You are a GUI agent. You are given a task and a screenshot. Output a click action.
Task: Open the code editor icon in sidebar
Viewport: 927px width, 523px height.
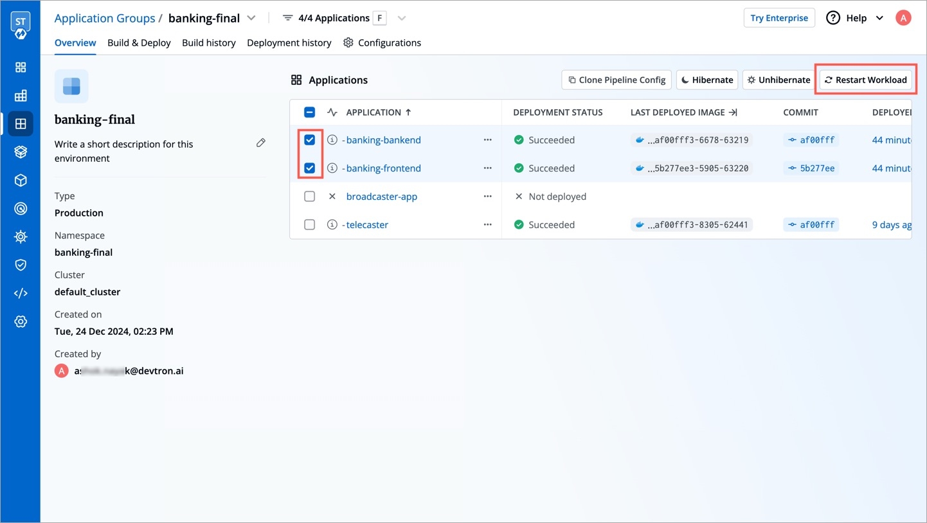coord(21,293)
